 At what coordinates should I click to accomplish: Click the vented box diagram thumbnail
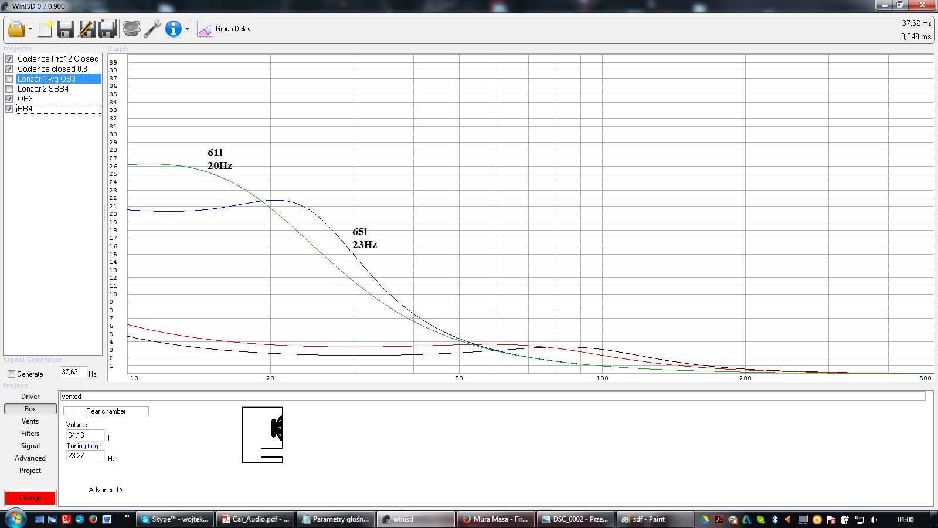(263, 435)
